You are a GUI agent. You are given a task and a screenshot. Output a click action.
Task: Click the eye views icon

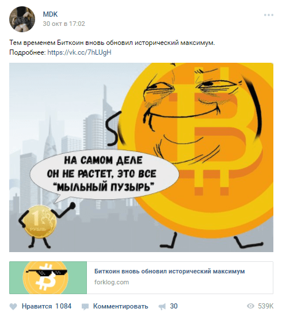coord(250,306)
